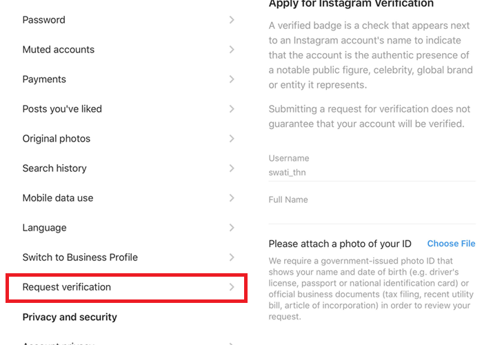Open Muted accounts settings
502x345 pixels.
pos(59,50)
